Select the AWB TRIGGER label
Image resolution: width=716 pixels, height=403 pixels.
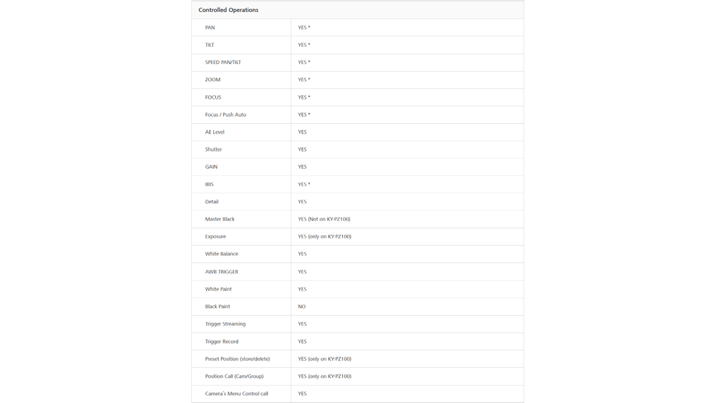pos(222,271)
